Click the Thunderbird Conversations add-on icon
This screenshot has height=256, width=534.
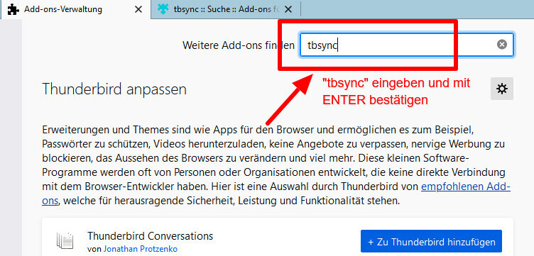[x=65, y=241]
